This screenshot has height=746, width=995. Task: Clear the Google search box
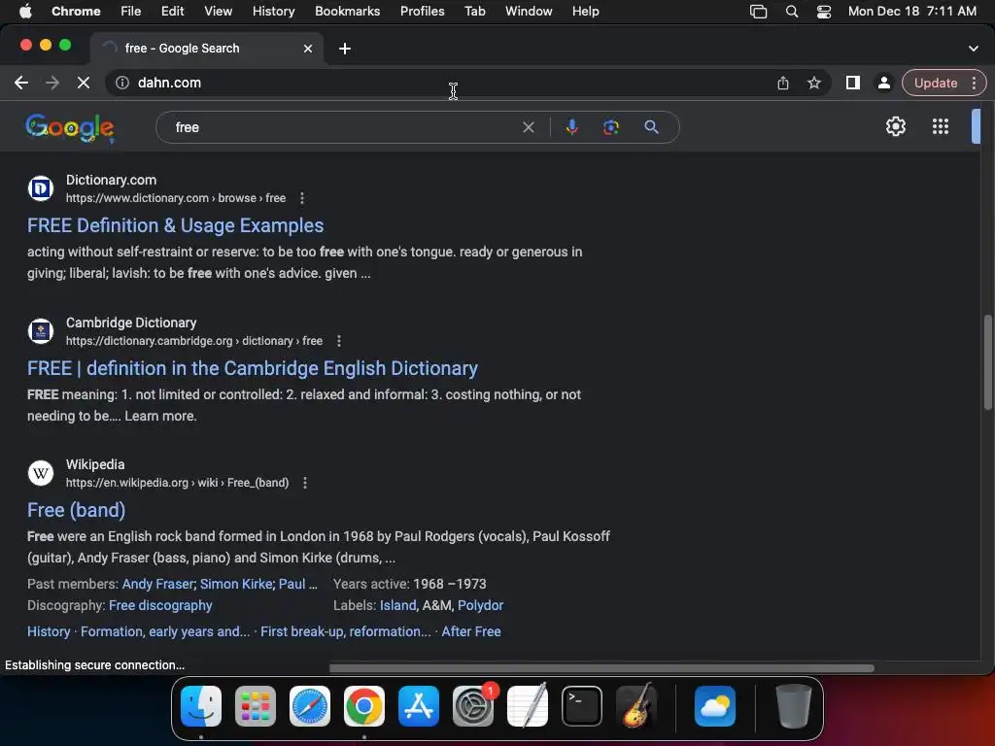point(528,127)
